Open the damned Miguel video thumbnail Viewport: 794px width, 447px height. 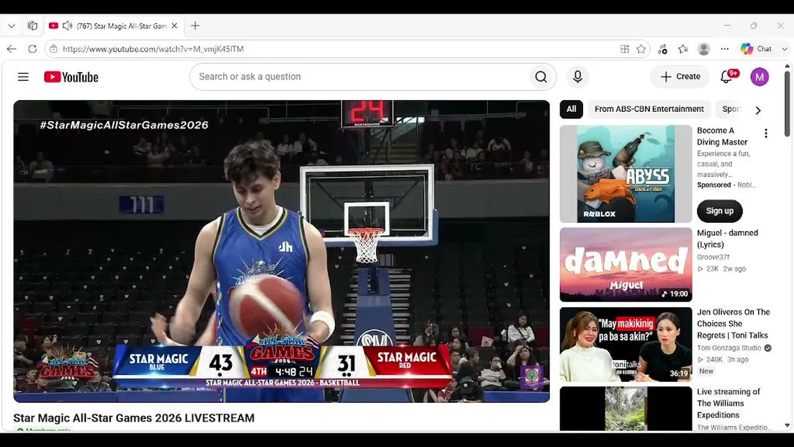[626, 265]
